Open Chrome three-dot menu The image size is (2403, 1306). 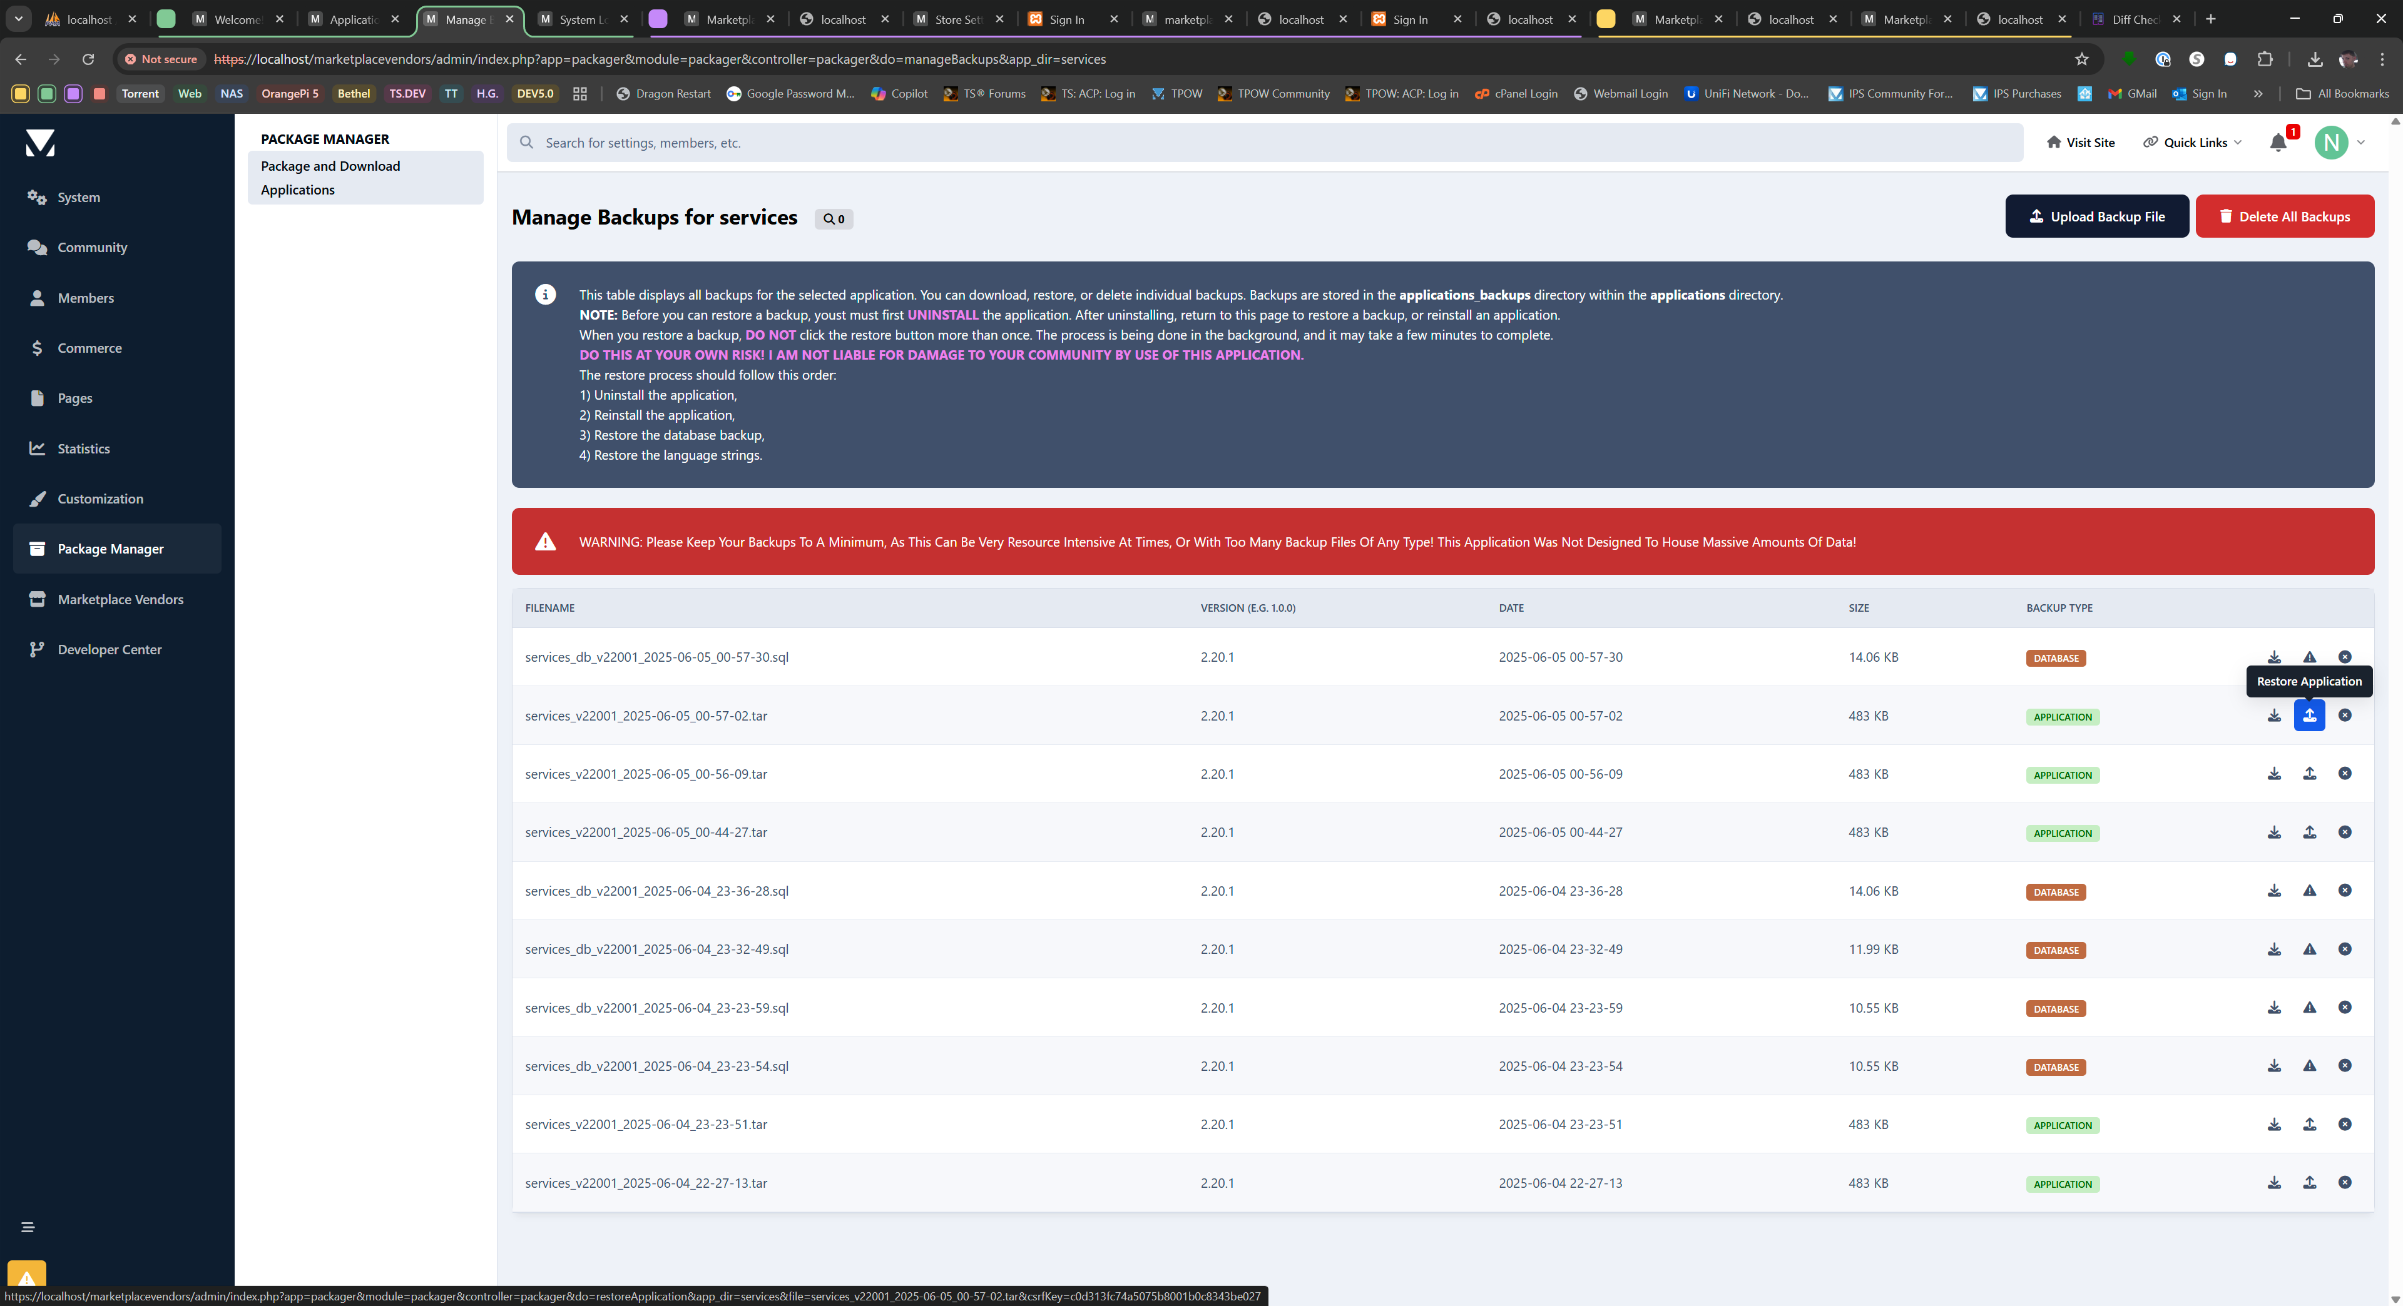coord(2382,59)
